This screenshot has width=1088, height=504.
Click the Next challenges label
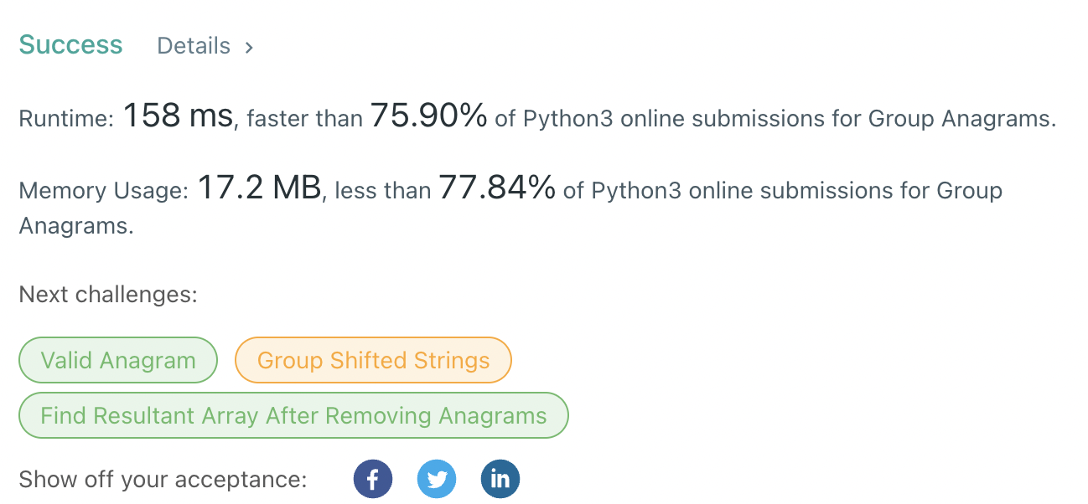[108, 295]
